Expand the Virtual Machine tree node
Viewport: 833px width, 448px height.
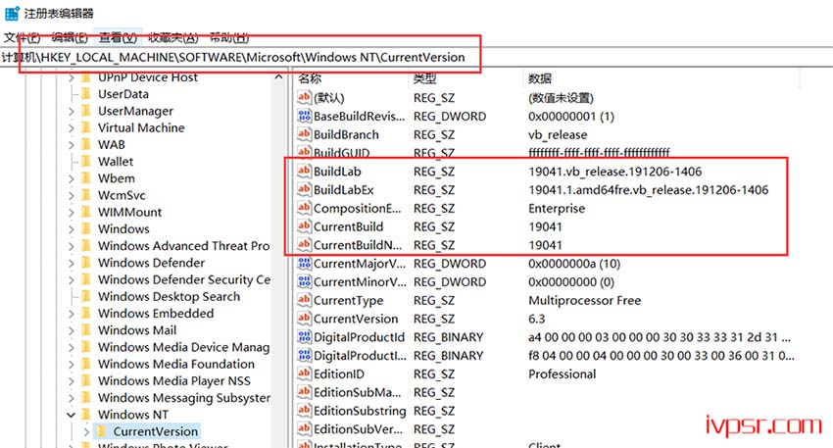(71, 128)
